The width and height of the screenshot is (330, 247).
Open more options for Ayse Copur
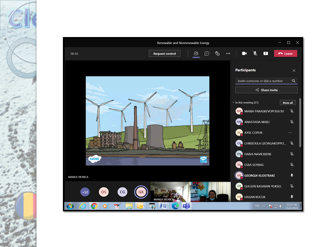[x=290, y=132]
